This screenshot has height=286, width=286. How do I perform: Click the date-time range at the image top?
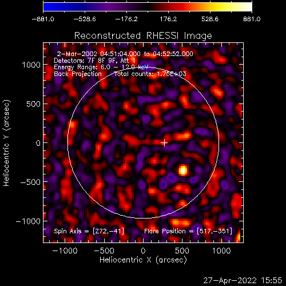click(x=125, y=54)
